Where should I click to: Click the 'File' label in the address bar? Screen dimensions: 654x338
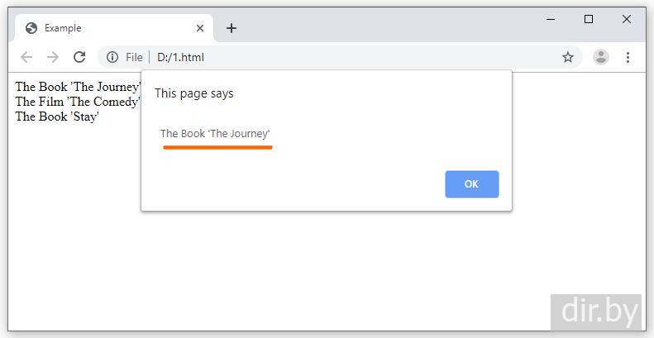(134, 57)
